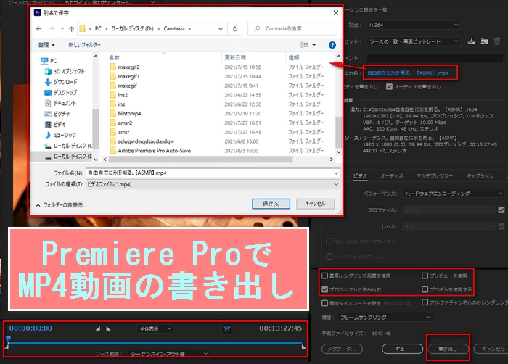The width and height of the screenshot is (508, 364).
Task: Open the 補間 フレームサンプリング dropdown
Action: (385, 318)
